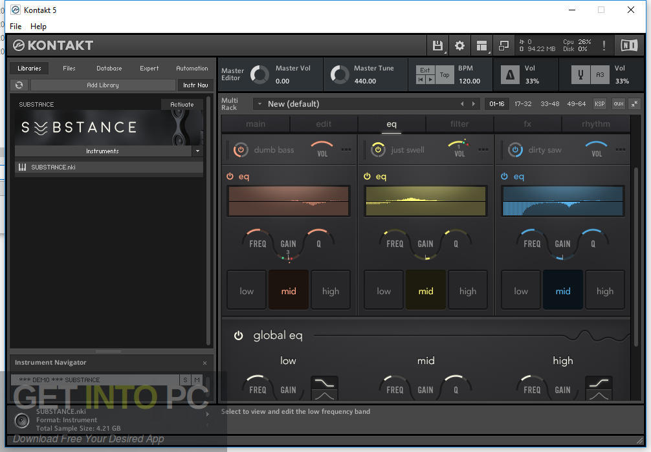Click the SUBSTANCE.nki instrument file
Screen dimensions: 651x452
[x=109, y=167]
